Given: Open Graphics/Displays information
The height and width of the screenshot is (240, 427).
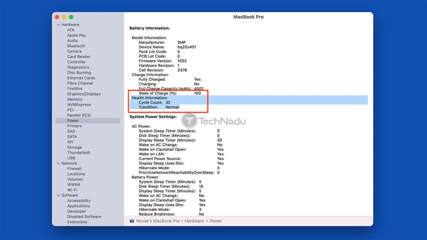Looking at the screenshot, I should (x=84, y=94).
